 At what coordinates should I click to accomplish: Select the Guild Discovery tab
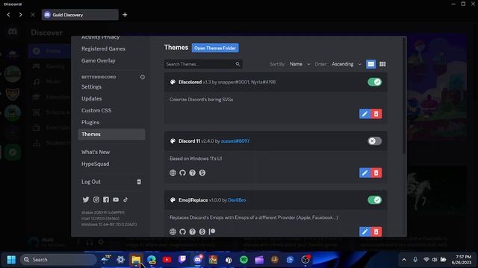click(80, 15)
